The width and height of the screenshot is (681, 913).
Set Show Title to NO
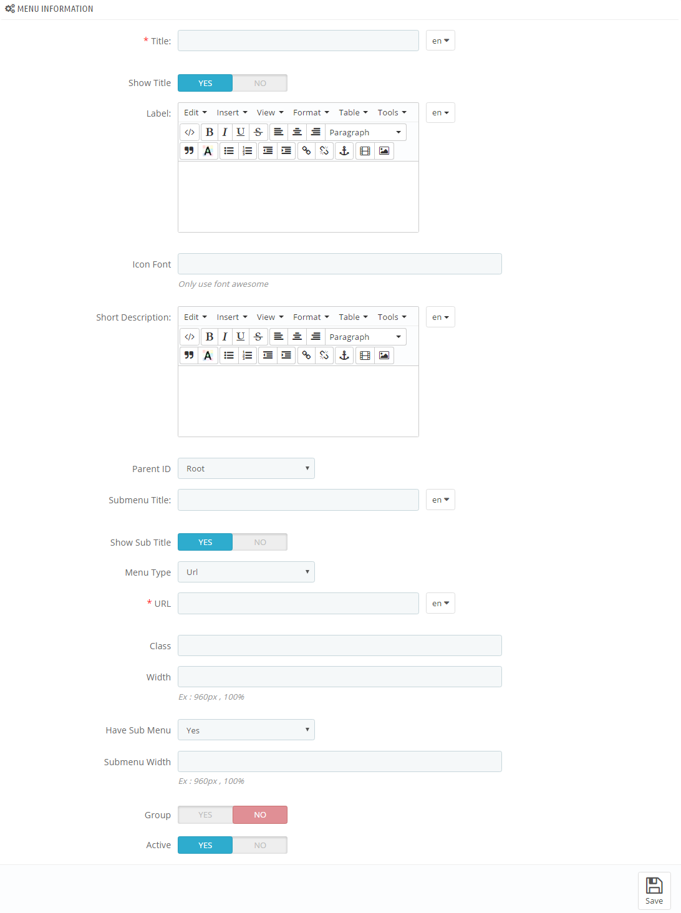tap(260, 83)
